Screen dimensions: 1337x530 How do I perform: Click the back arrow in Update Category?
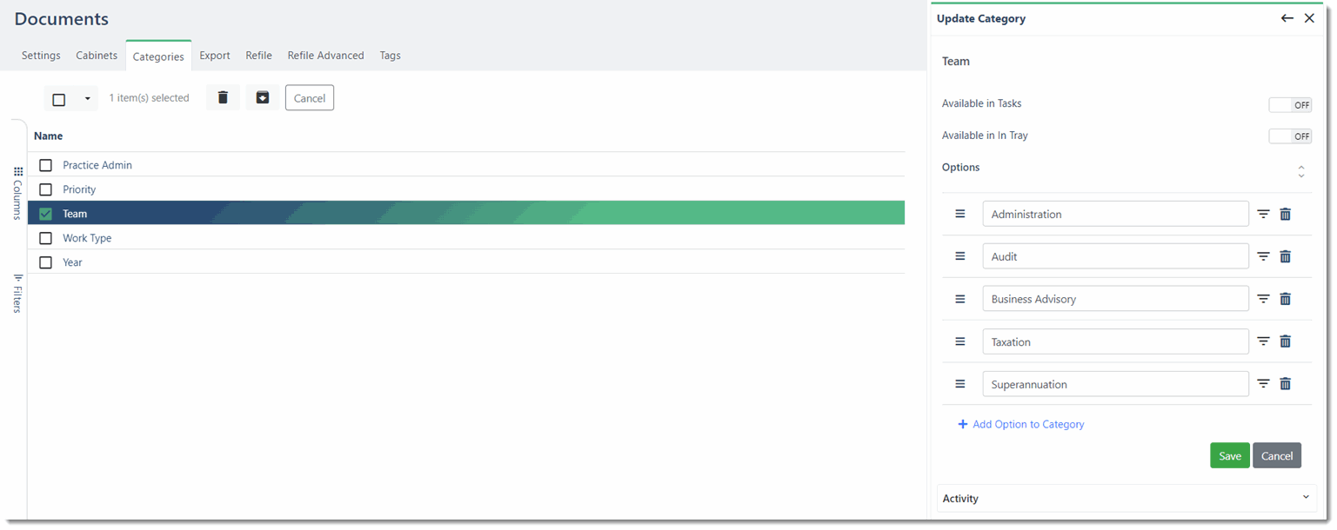[x=1287, y=18]
